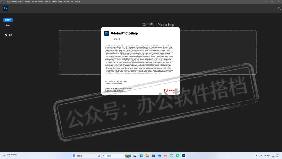
Task: Open the 编辑(E) menu
Action: pos(14,2)
